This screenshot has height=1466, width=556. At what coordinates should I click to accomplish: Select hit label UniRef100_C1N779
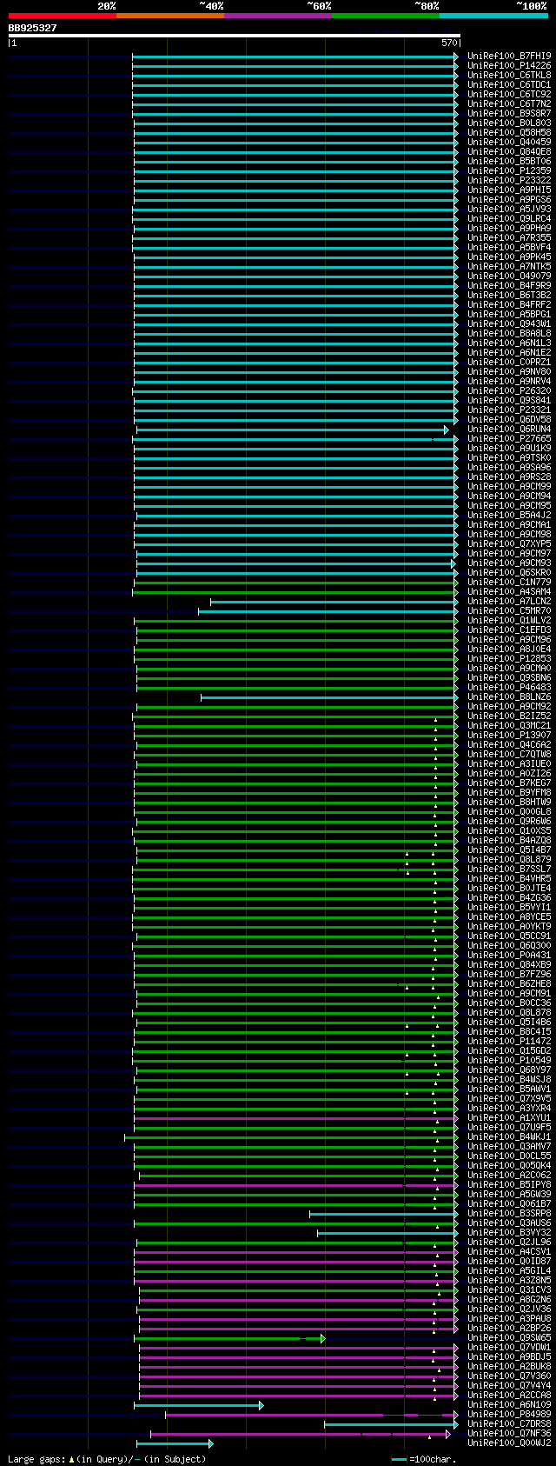(509, 582)
